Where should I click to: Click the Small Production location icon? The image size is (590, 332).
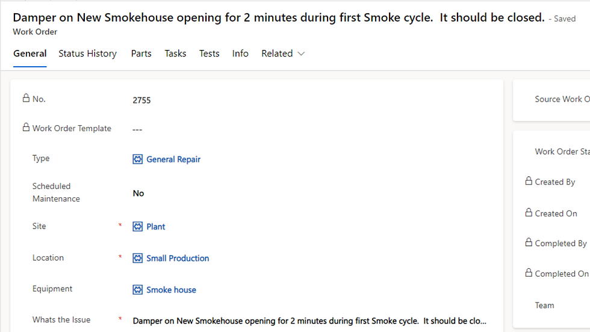point(138,258)
